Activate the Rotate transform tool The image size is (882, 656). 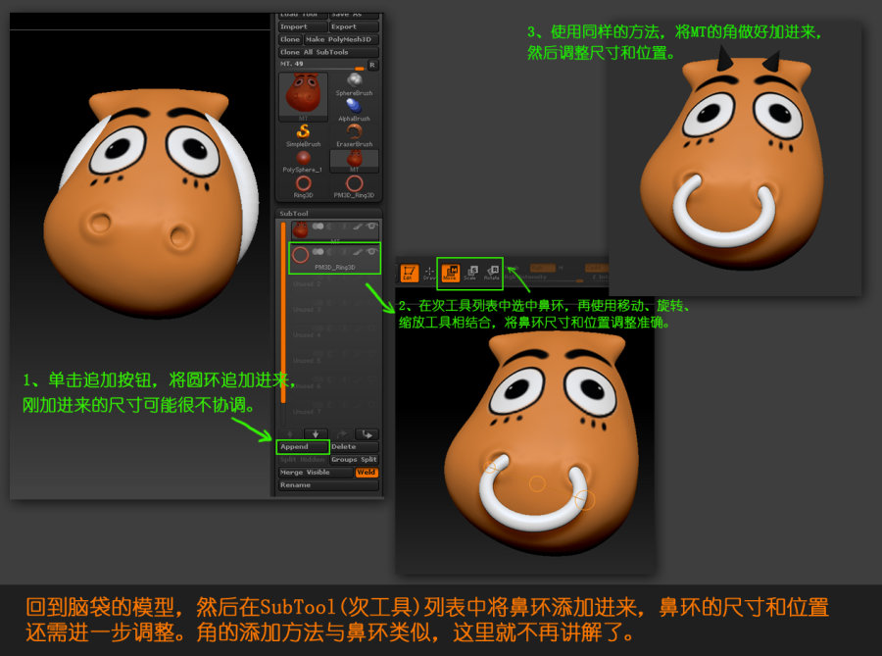click(x=492, y=273)
